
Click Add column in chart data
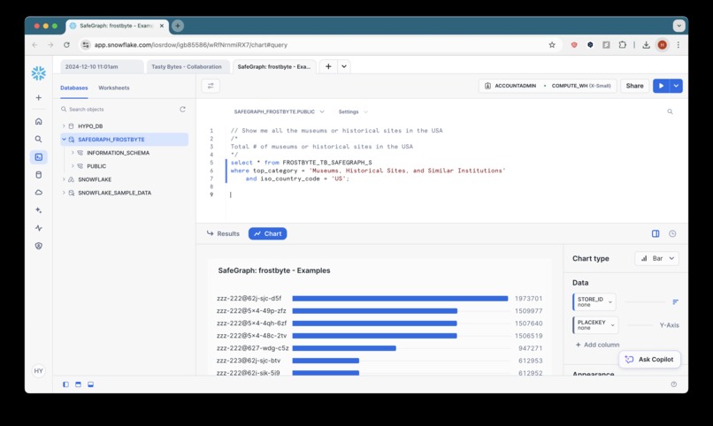coord(597,345)
